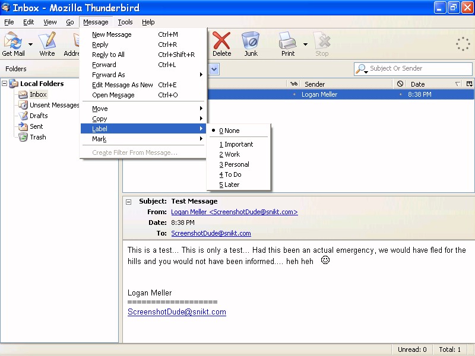Click the signature email link in body
This screenshot has width=475, height=356.
pos(176,312)
